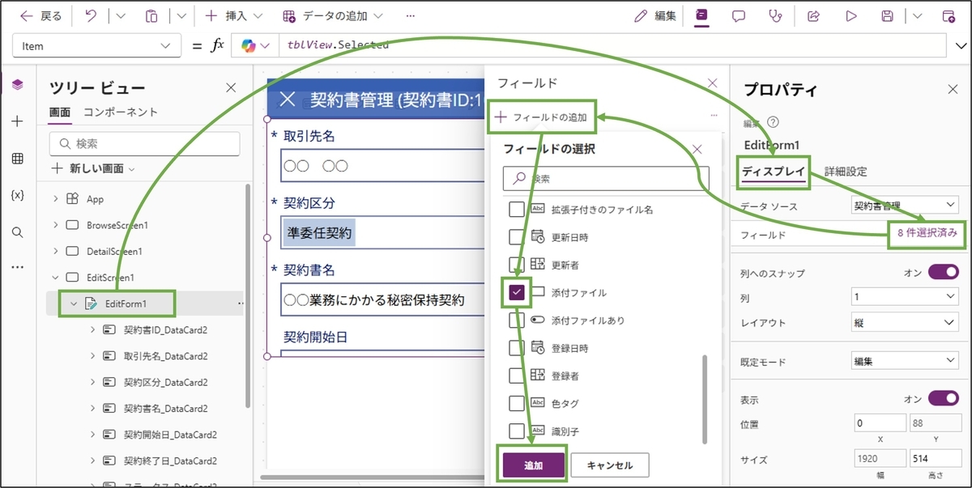The width and height of the screenshot is (972, 488).
Task: Open the 挿入 menu
Action: (234, 15)
